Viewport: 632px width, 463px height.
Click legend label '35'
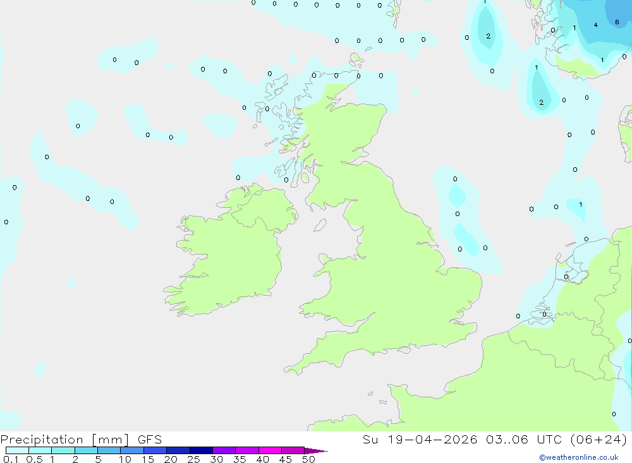[240, 459]
